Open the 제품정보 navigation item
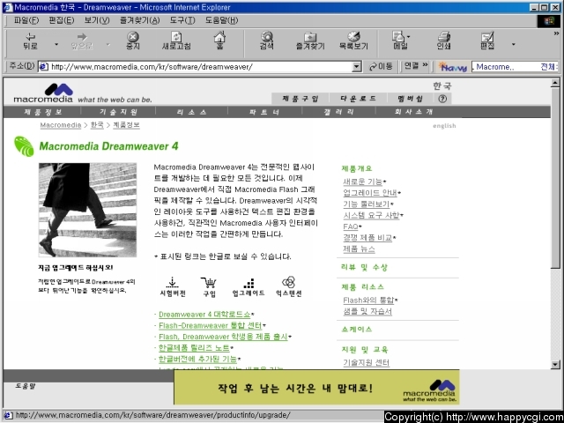 click(43, 112)
